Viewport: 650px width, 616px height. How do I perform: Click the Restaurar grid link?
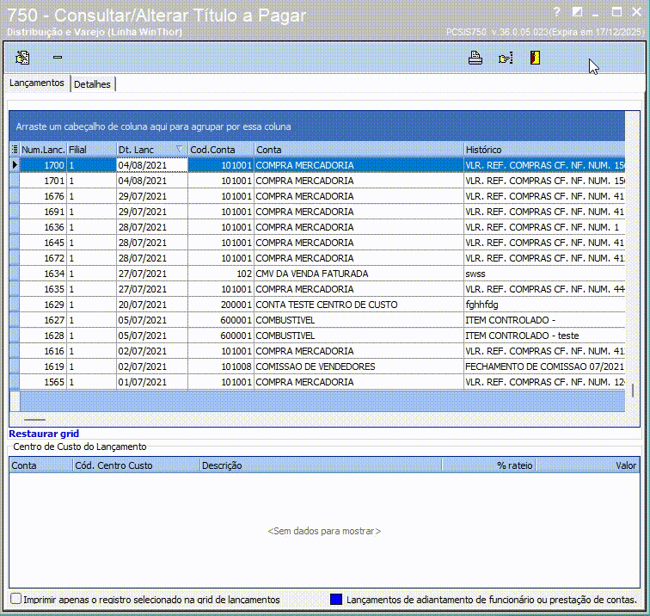(x=44, y=434)
